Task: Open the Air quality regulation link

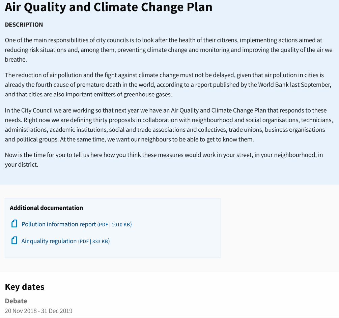Action: pyautogui.click(x=49, y=241)
